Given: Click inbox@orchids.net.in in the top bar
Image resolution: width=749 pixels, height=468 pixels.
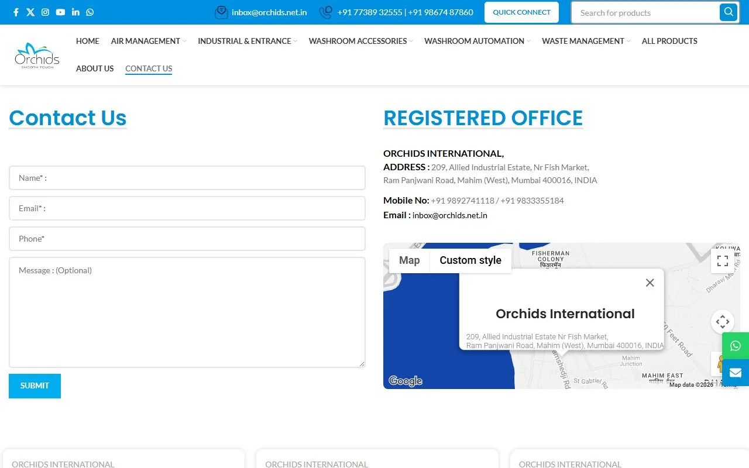Looking at the screenshot, I should tap(269, 12).
